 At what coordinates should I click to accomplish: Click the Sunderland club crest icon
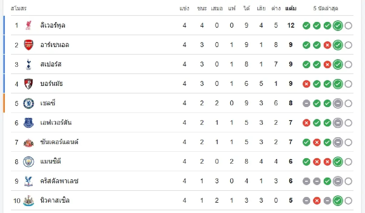[29, 142]
